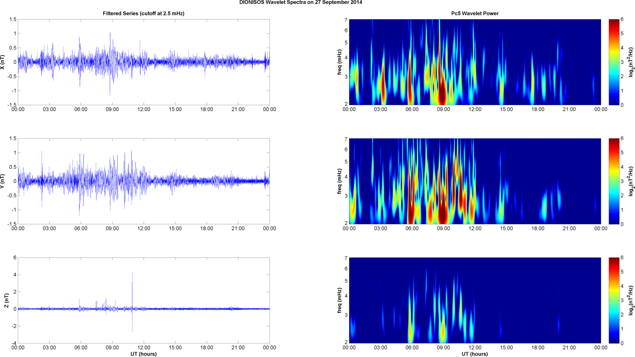This screenshot has width=635, height=357.
Task: Click the Y component wavelet power spectrogram
Action: pos(475,181)
